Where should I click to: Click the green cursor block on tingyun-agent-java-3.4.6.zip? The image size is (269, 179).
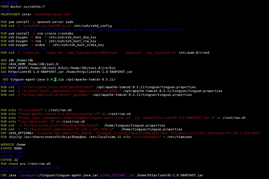pyautogui.click(x=55, y=79)
